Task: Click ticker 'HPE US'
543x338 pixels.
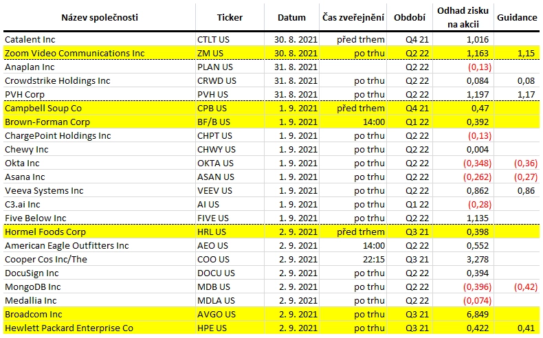Action: coord(212,328)
